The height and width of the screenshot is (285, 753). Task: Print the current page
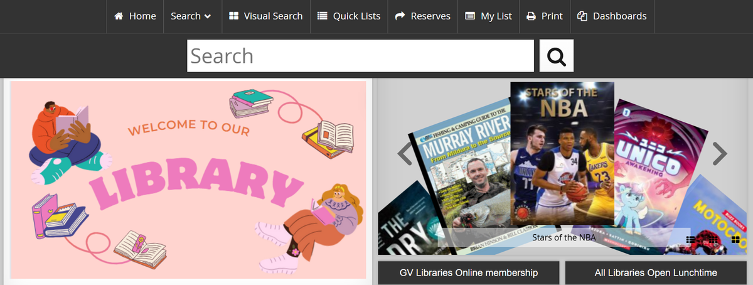544,16
